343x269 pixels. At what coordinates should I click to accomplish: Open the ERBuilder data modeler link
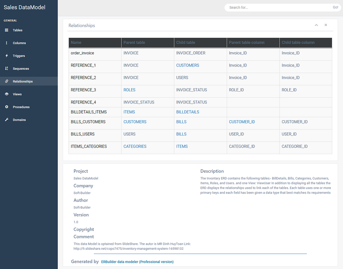(x=137, y=262)
